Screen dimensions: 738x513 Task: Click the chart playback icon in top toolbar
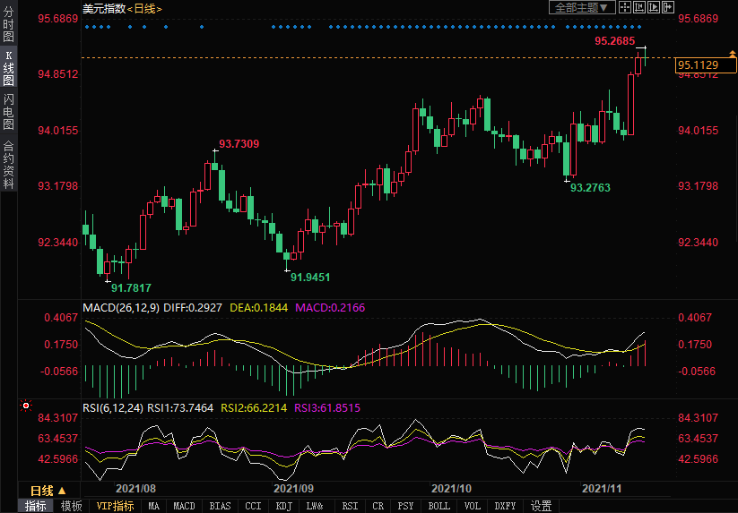pyautogui.click(x=653, y=7)
